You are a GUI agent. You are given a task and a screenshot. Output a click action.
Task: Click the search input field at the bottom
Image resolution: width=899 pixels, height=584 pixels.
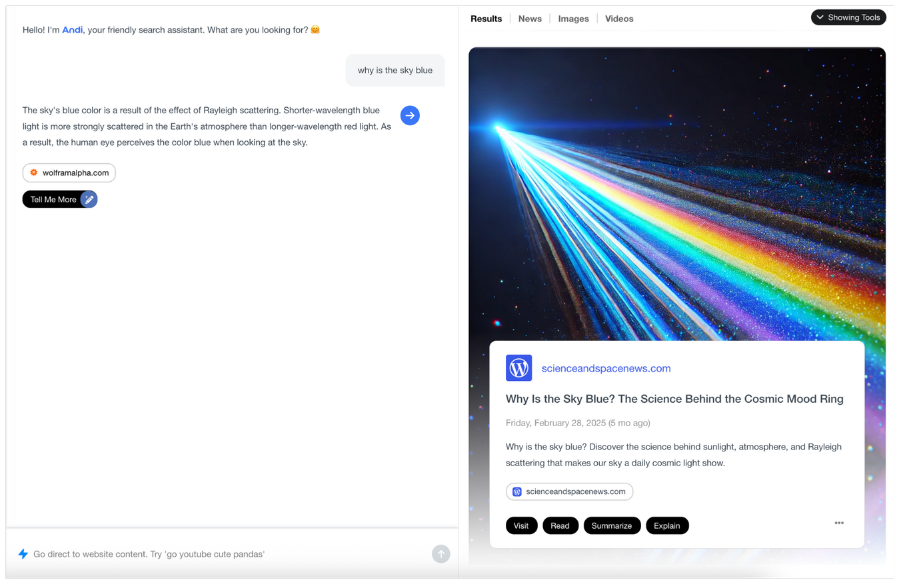pos(200,553)
